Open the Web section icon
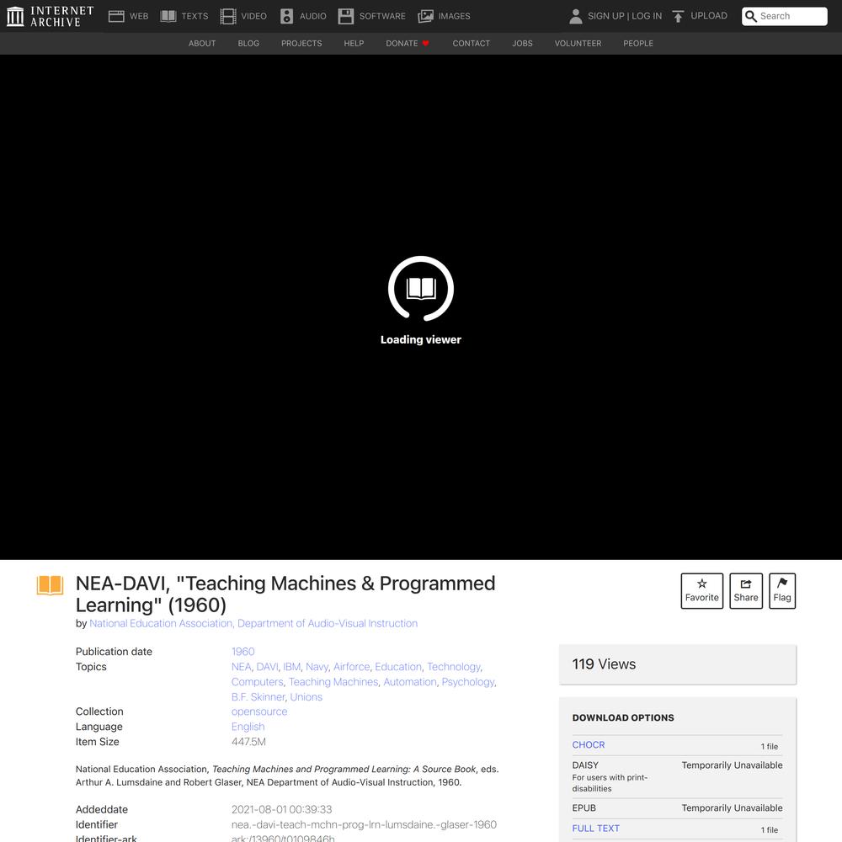This screenshot has width=842, height=842. click(116, 16)
